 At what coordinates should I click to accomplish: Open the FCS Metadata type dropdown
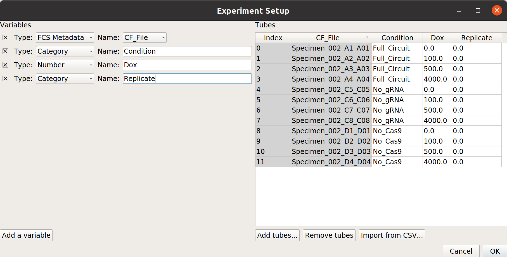65,37
